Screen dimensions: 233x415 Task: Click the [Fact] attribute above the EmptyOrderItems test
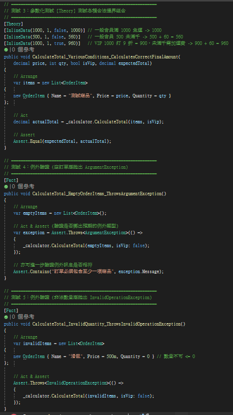11,180
